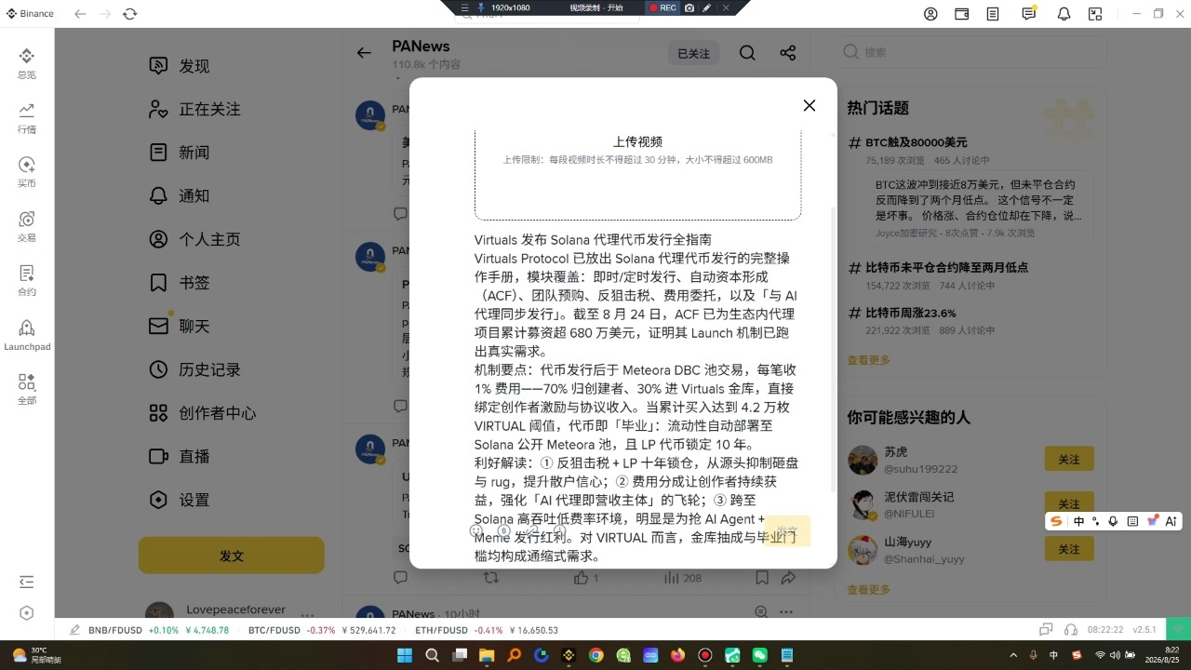Open the wallet icon in top bar
The width and height of the screenshot is (1191, 670).
click(962, 14)
